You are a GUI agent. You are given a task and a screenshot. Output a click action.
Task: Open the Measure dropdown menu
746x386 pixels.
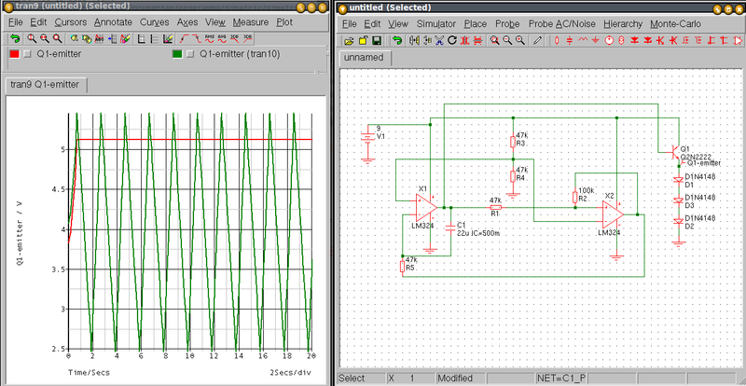(x=251, y=21)
